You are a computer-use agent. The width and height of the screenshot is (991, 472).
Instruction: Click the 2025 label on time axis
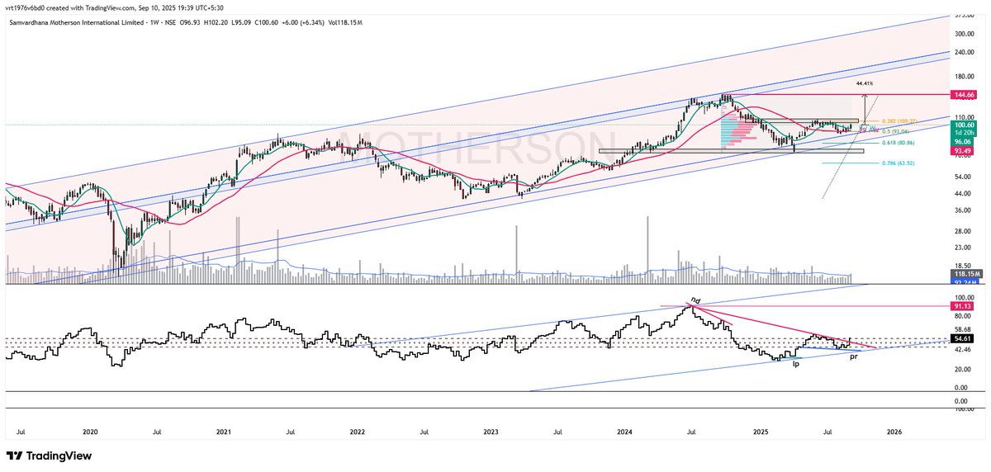point(760,432)
